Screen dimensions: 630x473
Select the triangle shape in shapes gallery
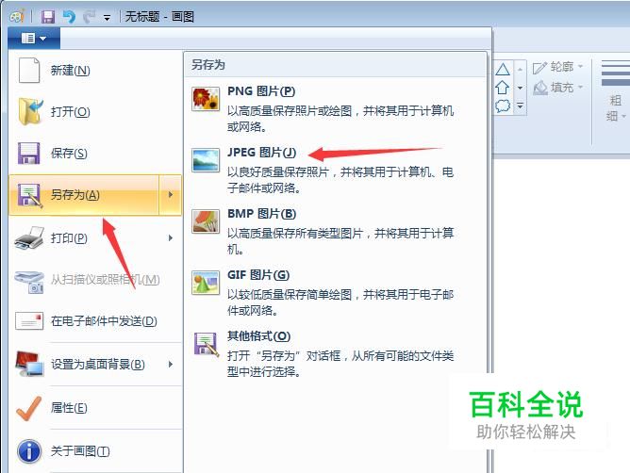(x=503, y=70)
